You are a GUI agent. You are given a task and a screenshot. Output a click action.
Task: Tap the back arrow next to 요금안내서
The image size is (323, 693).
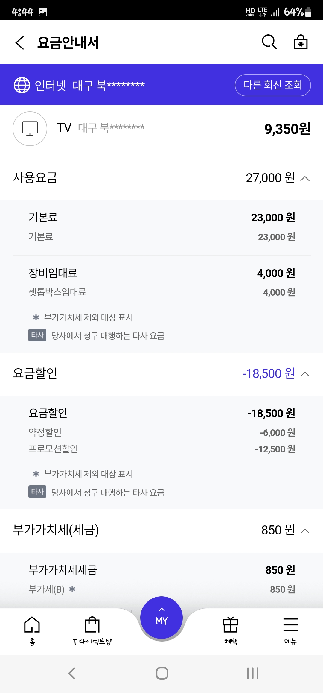point(20,42)
